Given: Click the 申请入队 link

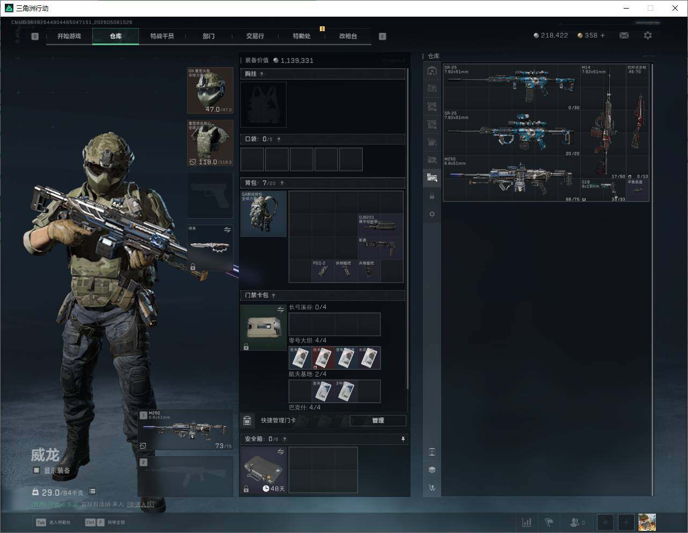Looking at the screenshot, I should click(141, 504).
